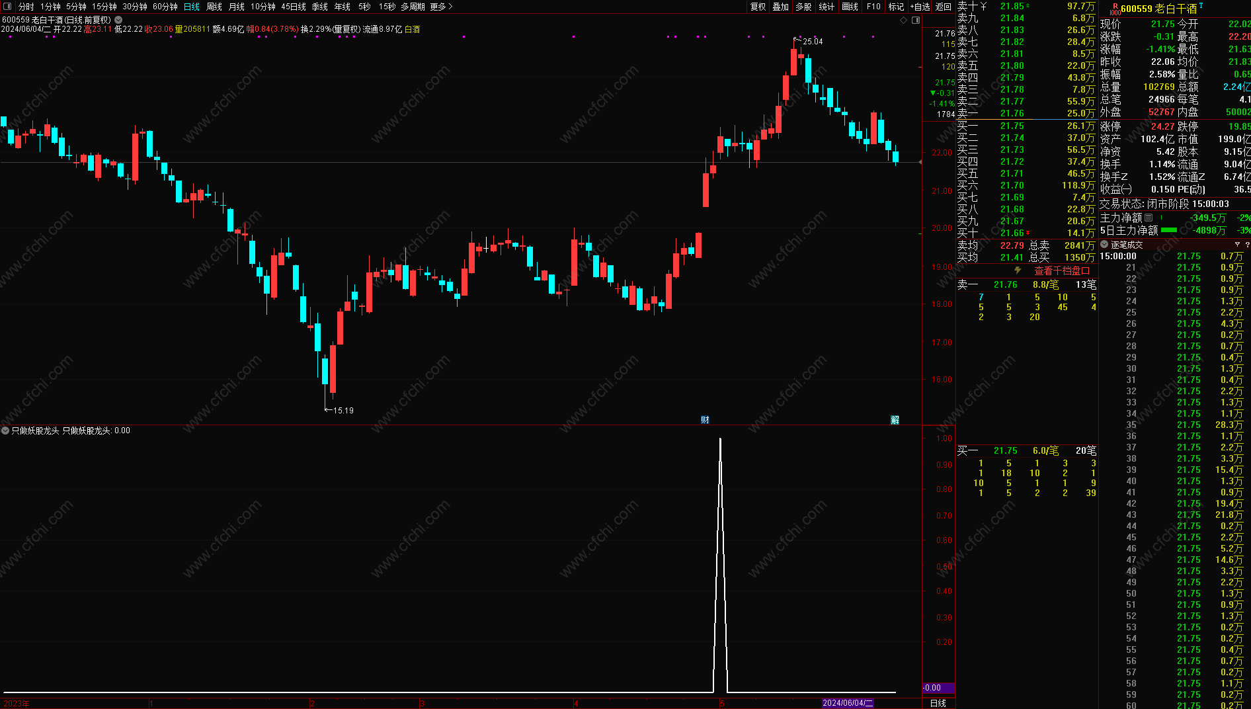
Task: Toggle the left sidebar panel icon
Action: pyautogui.click(x=7, y=7)
